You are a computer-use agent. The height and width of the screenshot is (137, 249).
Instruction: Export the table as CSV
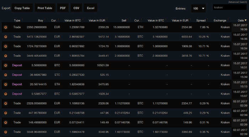click(x=76, y=8)
